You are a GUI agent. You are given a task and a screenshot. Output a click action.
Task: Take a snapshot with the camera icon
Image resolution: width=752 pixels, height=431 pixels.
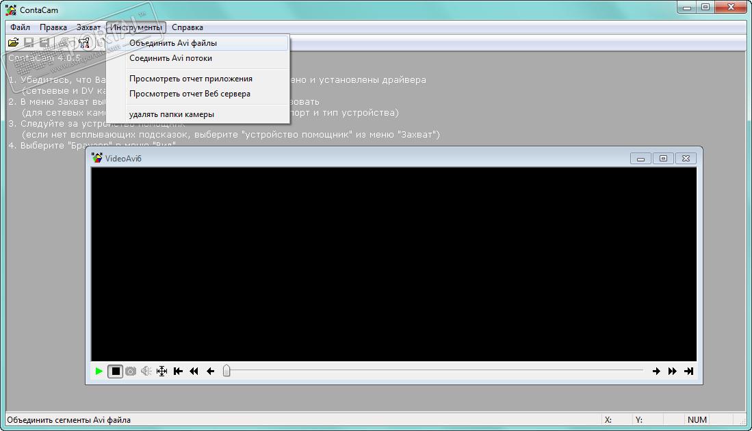pos(131,371)
